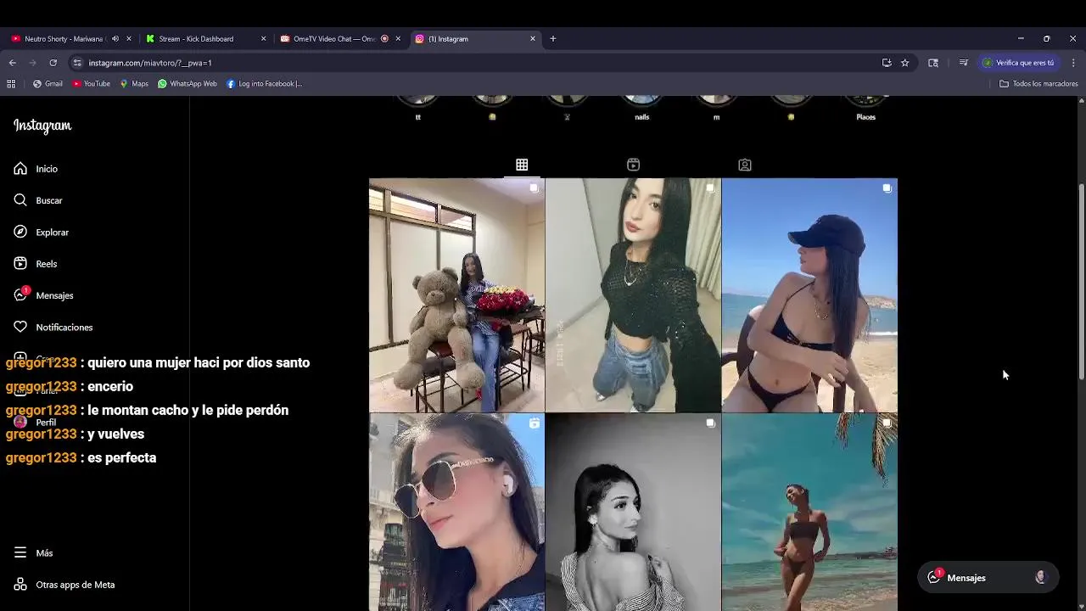Open Inicio in Instagram sidebar
The height and width of the screenshot is (611, 1086).
[x=36, y=169]
